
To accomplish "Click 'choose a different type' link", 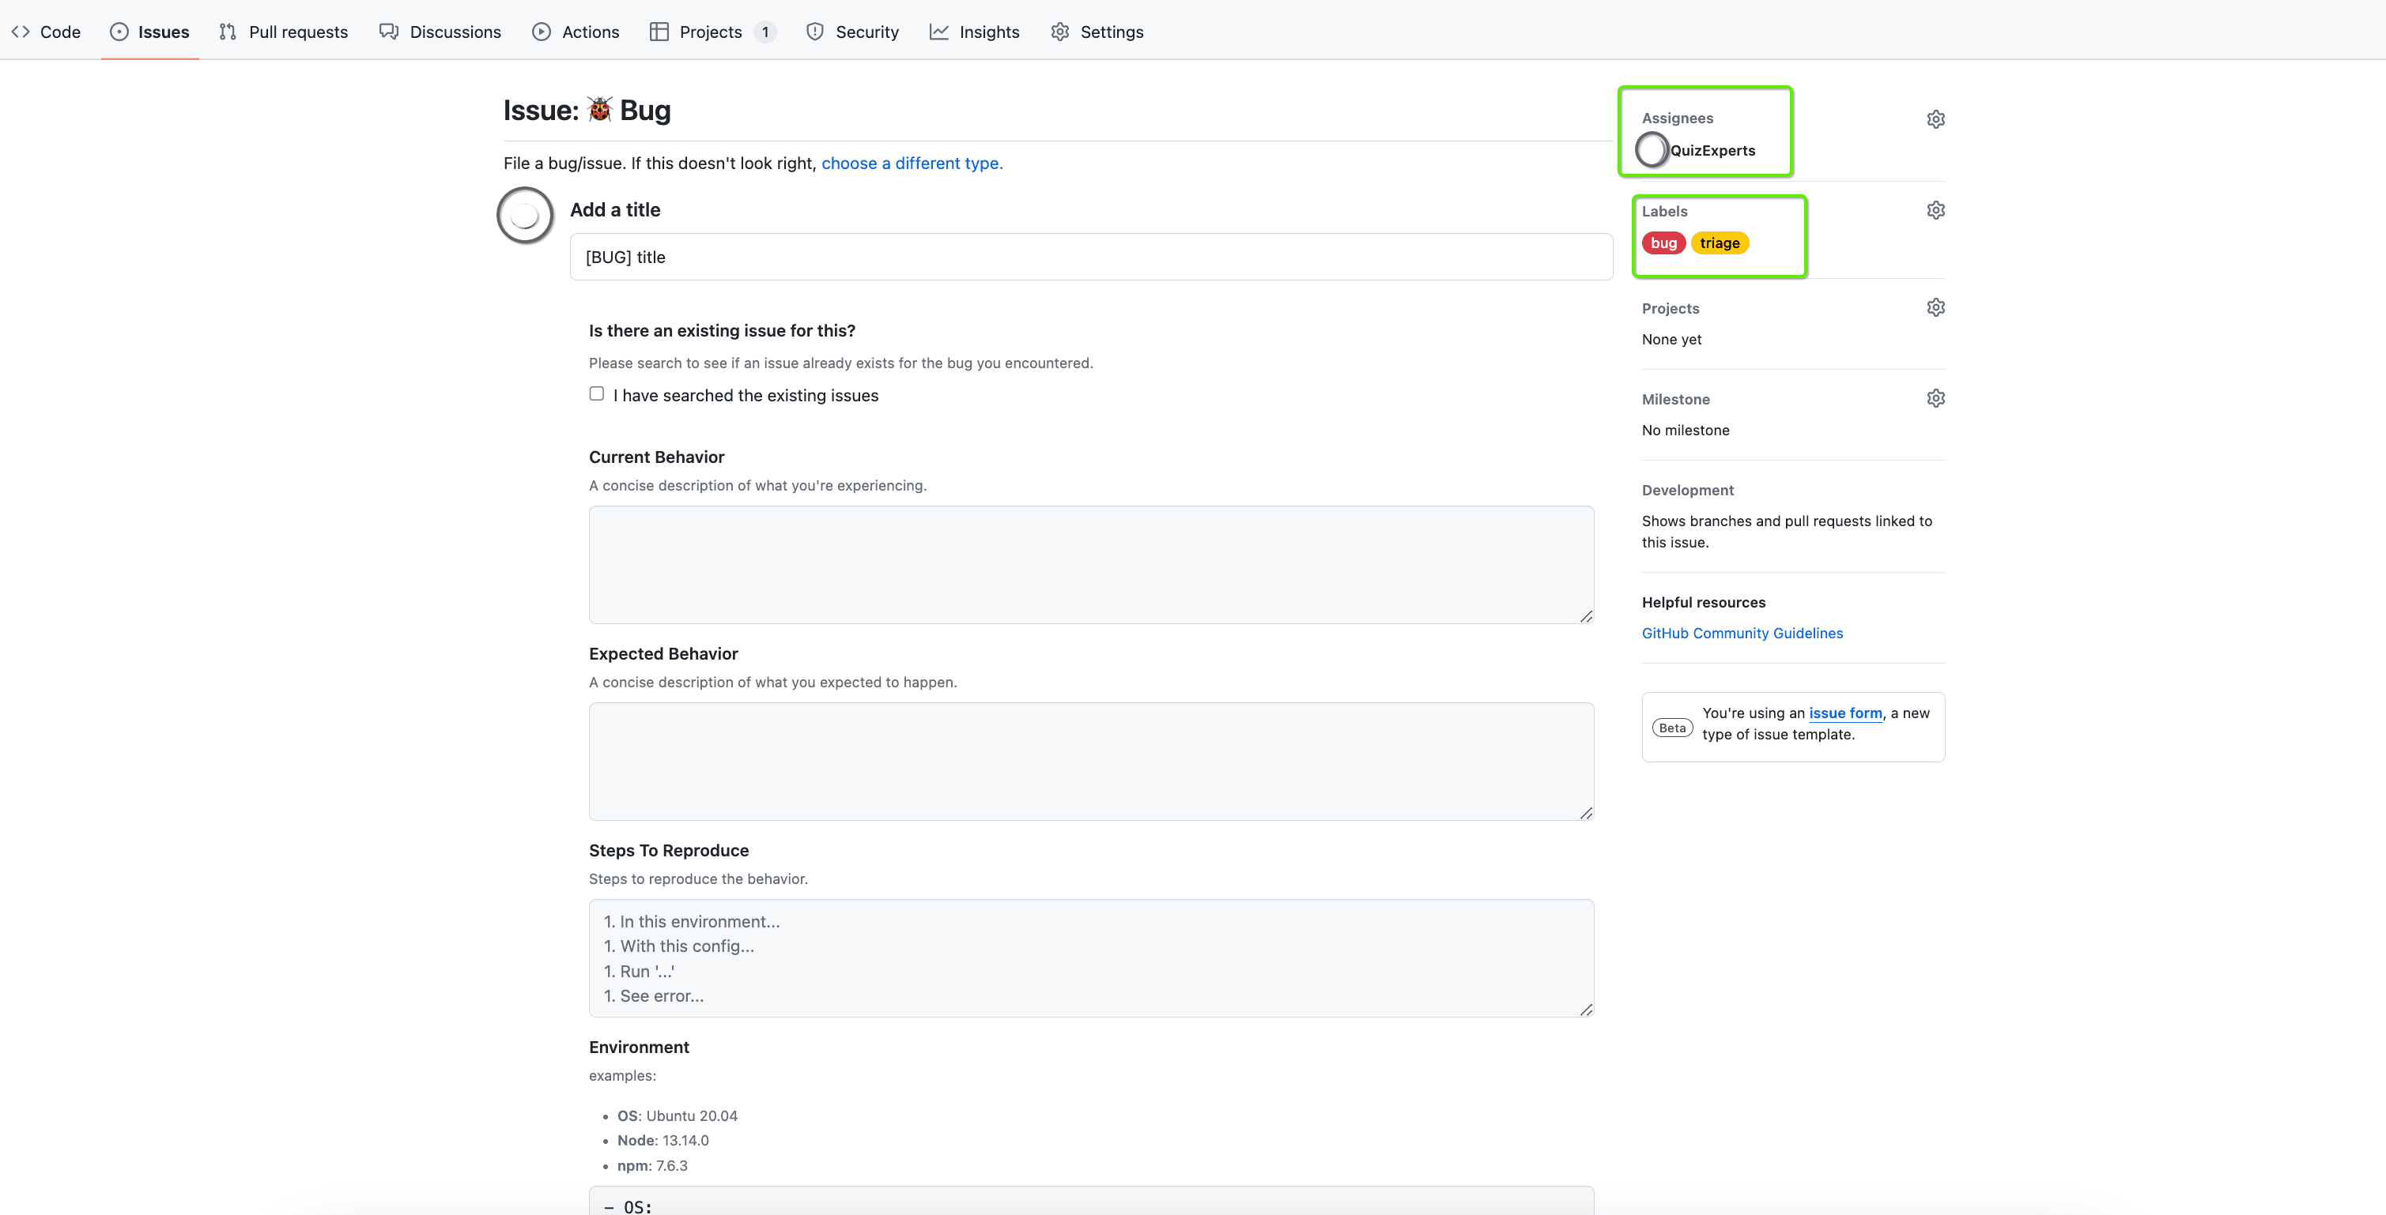I will pos(912,163).
